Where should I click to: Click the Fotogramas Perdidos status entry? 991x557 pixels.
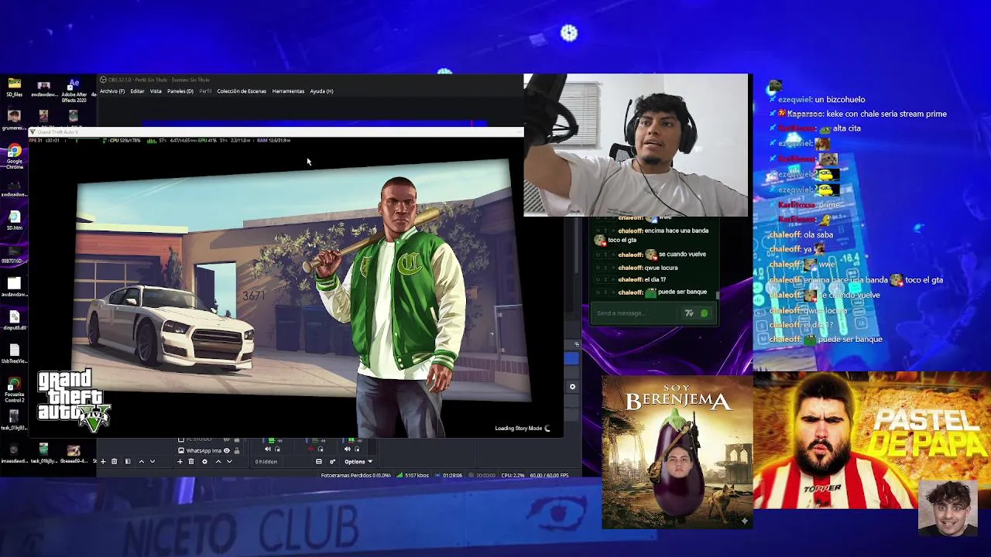[356, 475]
